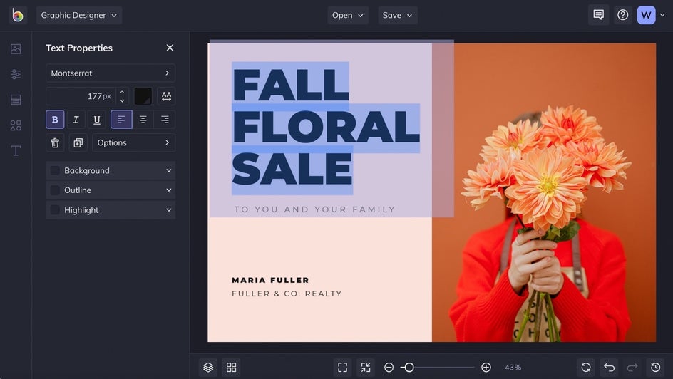Image resolution: width=673 pixels, height=379 pixels.
Task: Enable the Outline checkbox
Action: 55,190
